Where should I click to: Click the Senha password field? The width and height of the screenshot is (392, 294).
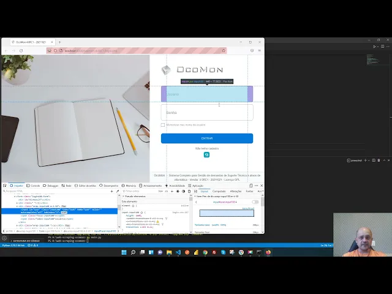(207, 113)
